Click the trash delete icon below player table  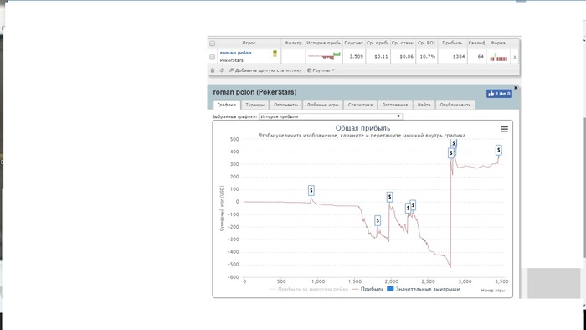[x=213, y=70]
